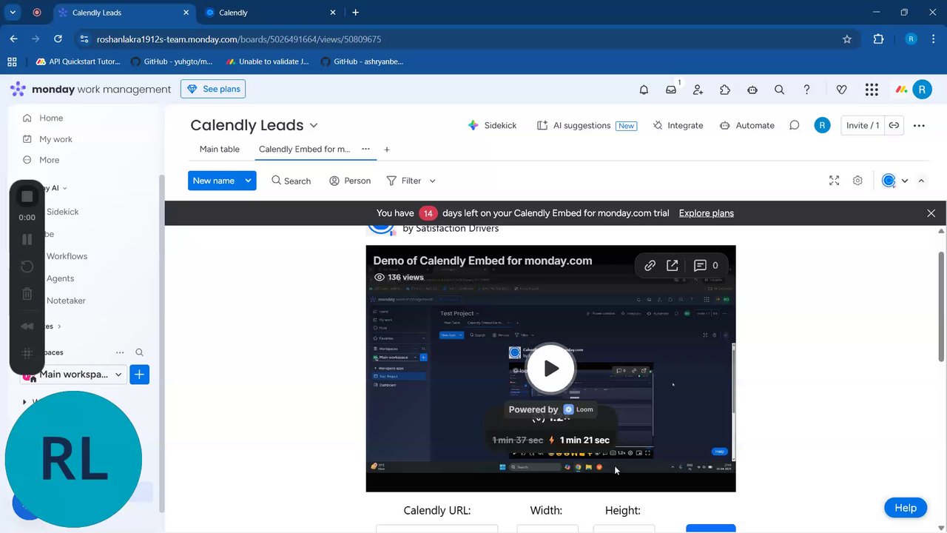Select the Calendly Embed for m... view tab
The image size is (947, 533).
[304, 149]
